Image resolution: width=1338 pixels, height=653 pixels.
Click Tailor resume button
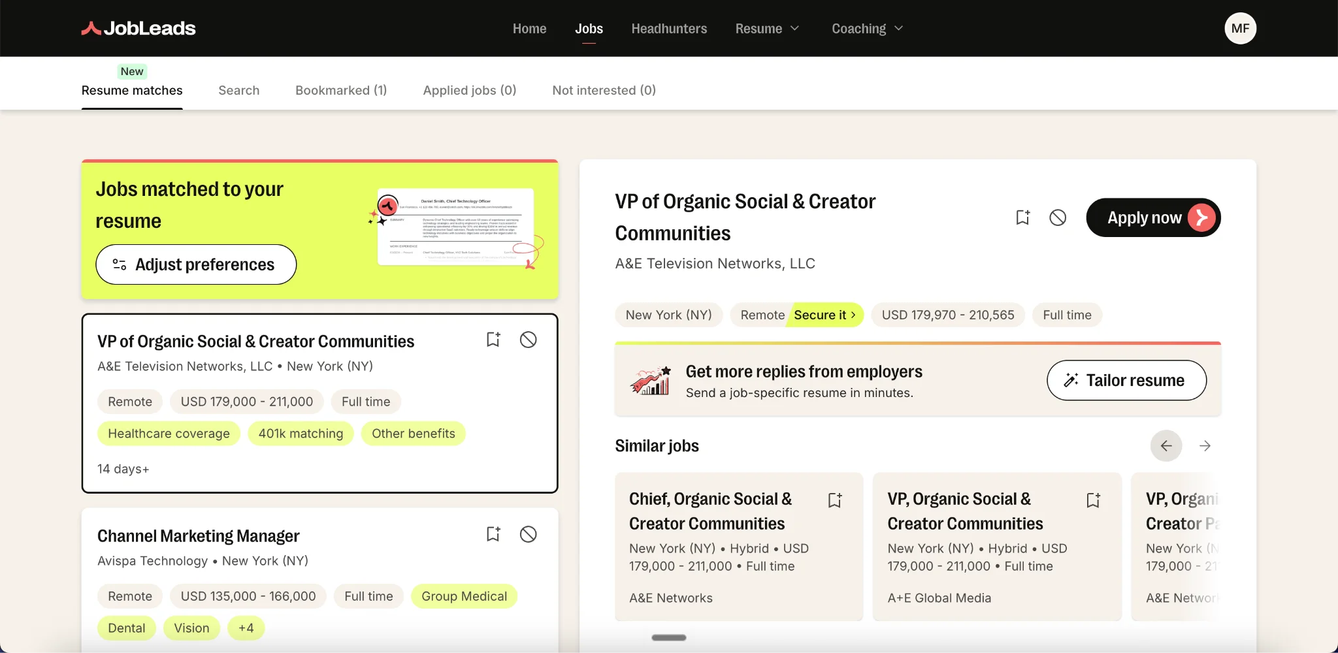(x=1126, y=380)
